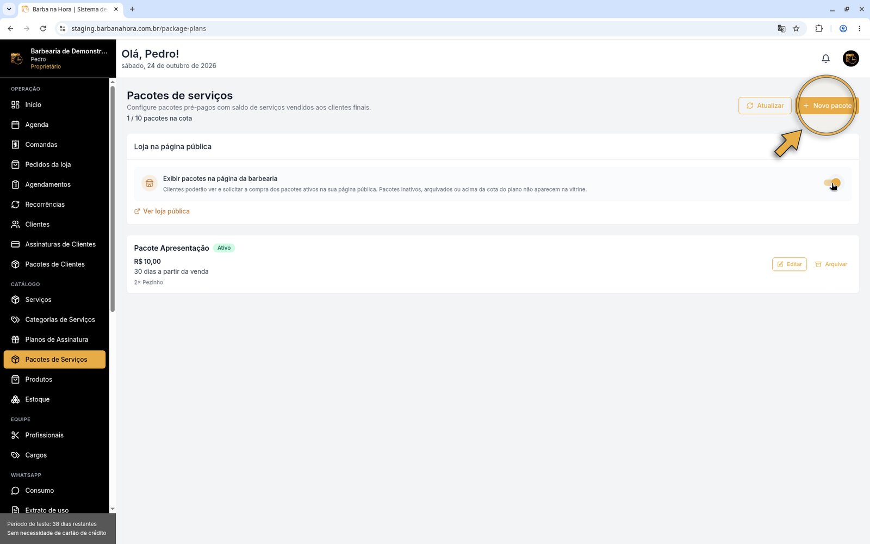Click the Barbearia de Demonstração logo
The width and height of the screenshot is (870, 544).
(16, 58)
